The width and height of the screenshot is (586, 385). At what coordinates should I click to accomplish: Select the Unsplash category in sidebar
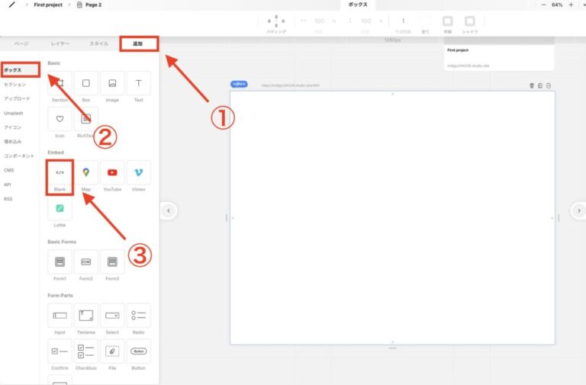coord(14,113)
